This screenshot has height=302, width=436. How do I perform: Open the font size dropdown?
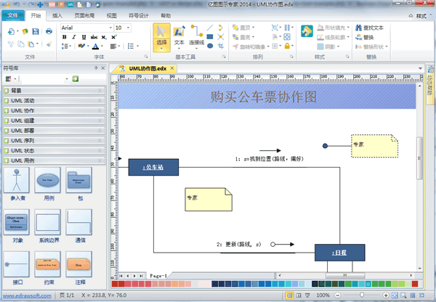coord(128,28)
